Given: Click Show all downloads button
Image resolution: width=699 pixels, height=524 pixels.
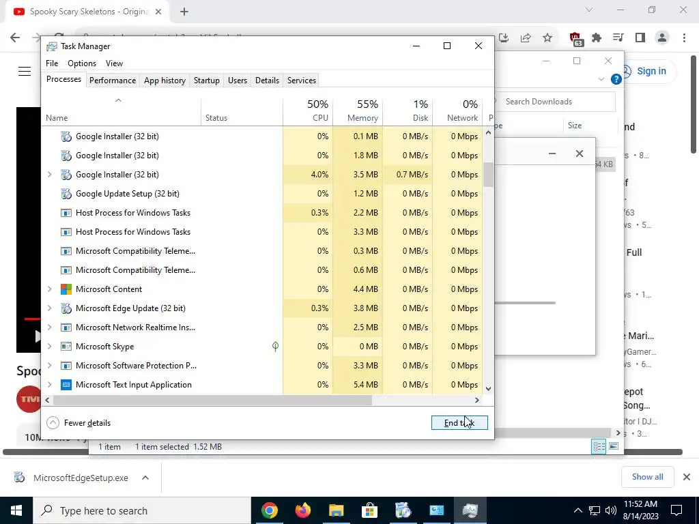Looking at the screenshot, I should pos(647,477).
